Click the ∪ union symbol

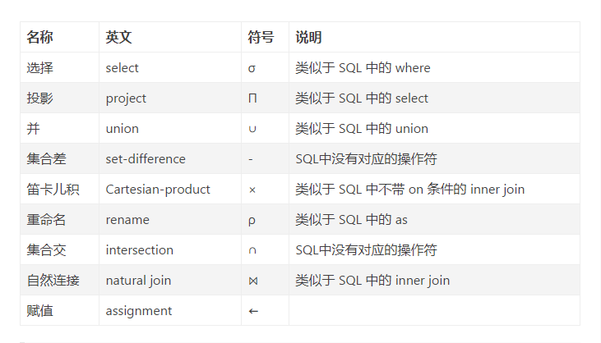tap(252, 129)
